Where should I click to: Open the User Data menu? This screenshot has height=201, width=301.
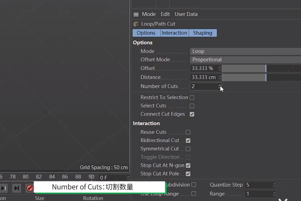[186, 14]
